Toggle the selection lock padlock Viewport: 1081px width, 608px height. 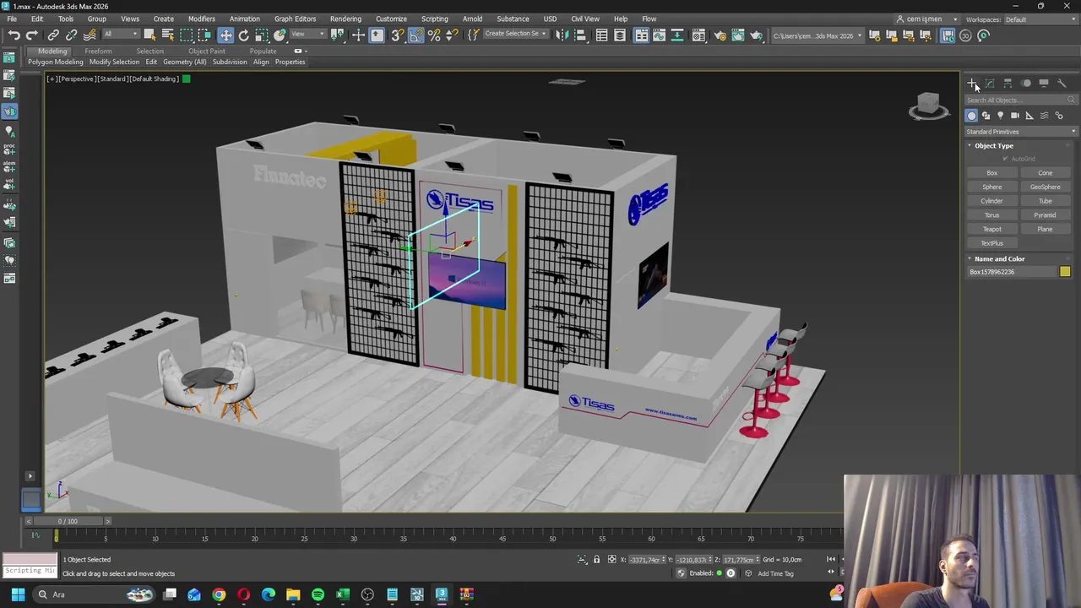[x=596, y=559]
